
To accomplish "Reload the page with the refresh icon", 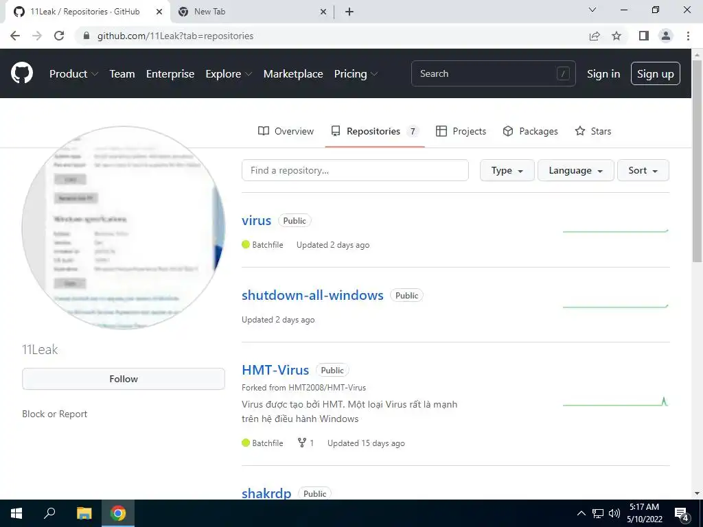I will (x=59, y=36).
